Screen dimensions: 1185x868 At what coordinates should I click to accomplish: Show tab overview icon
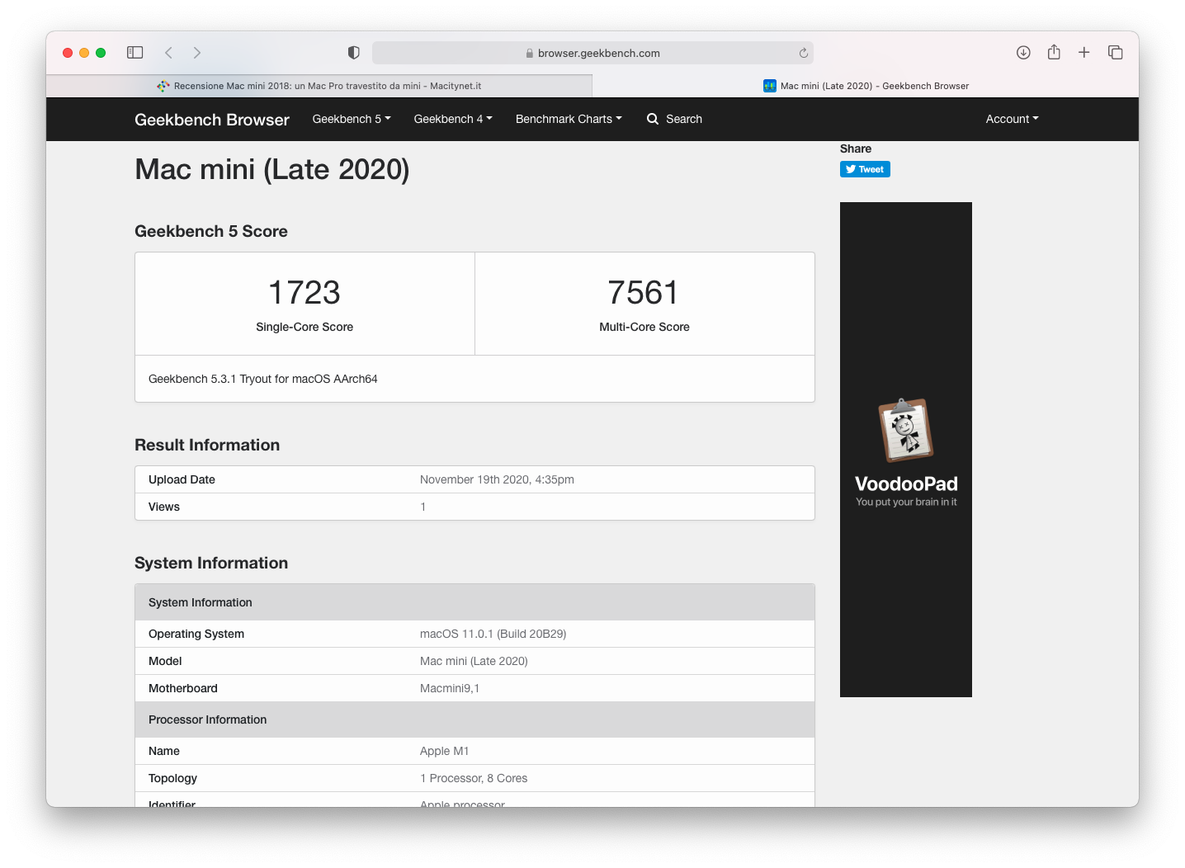tap(1116, 53)
